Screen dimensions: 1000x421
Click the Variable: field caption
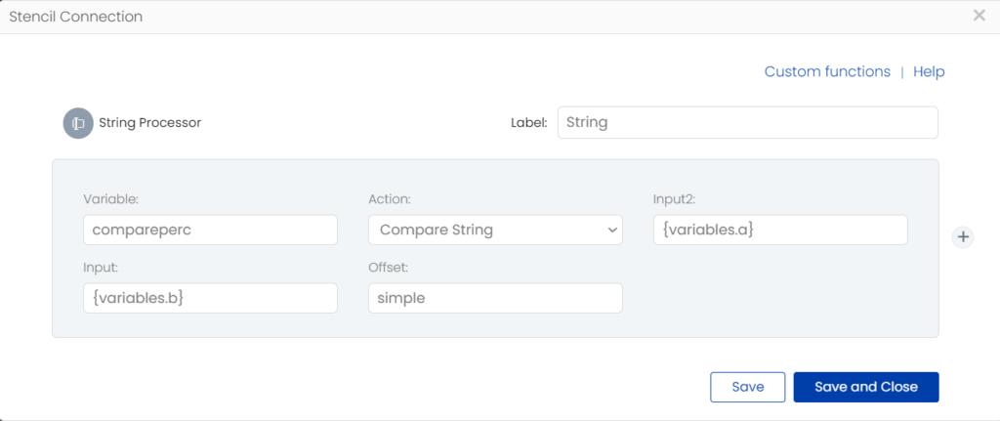click(x=111, y=199)
